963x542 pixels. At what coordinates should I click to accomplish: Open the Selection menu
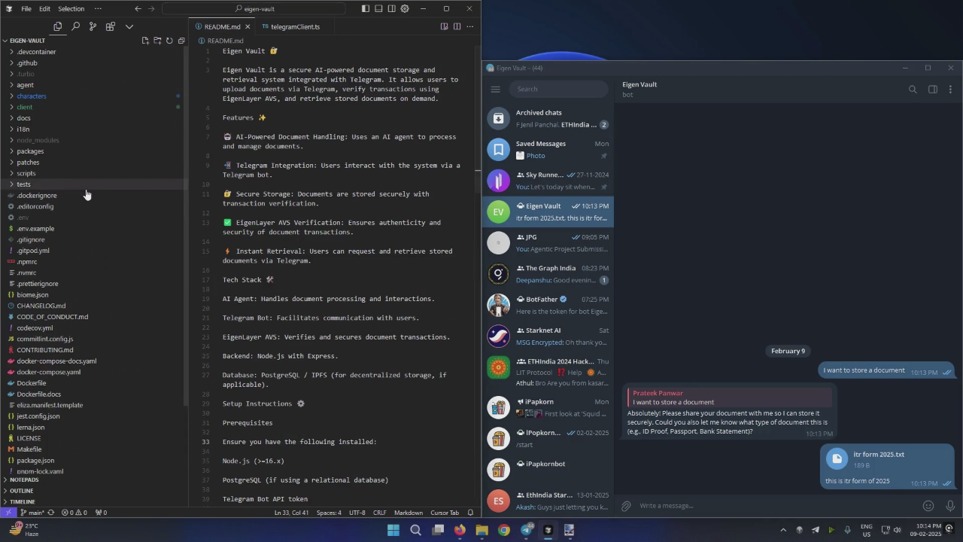[x=71, y=9]
